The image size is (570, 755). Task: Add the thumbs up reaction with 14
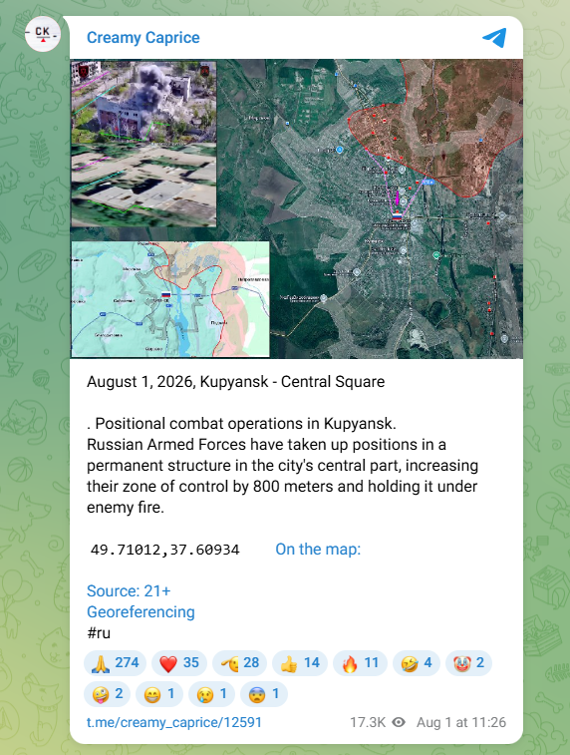click(x=300, y=663)
